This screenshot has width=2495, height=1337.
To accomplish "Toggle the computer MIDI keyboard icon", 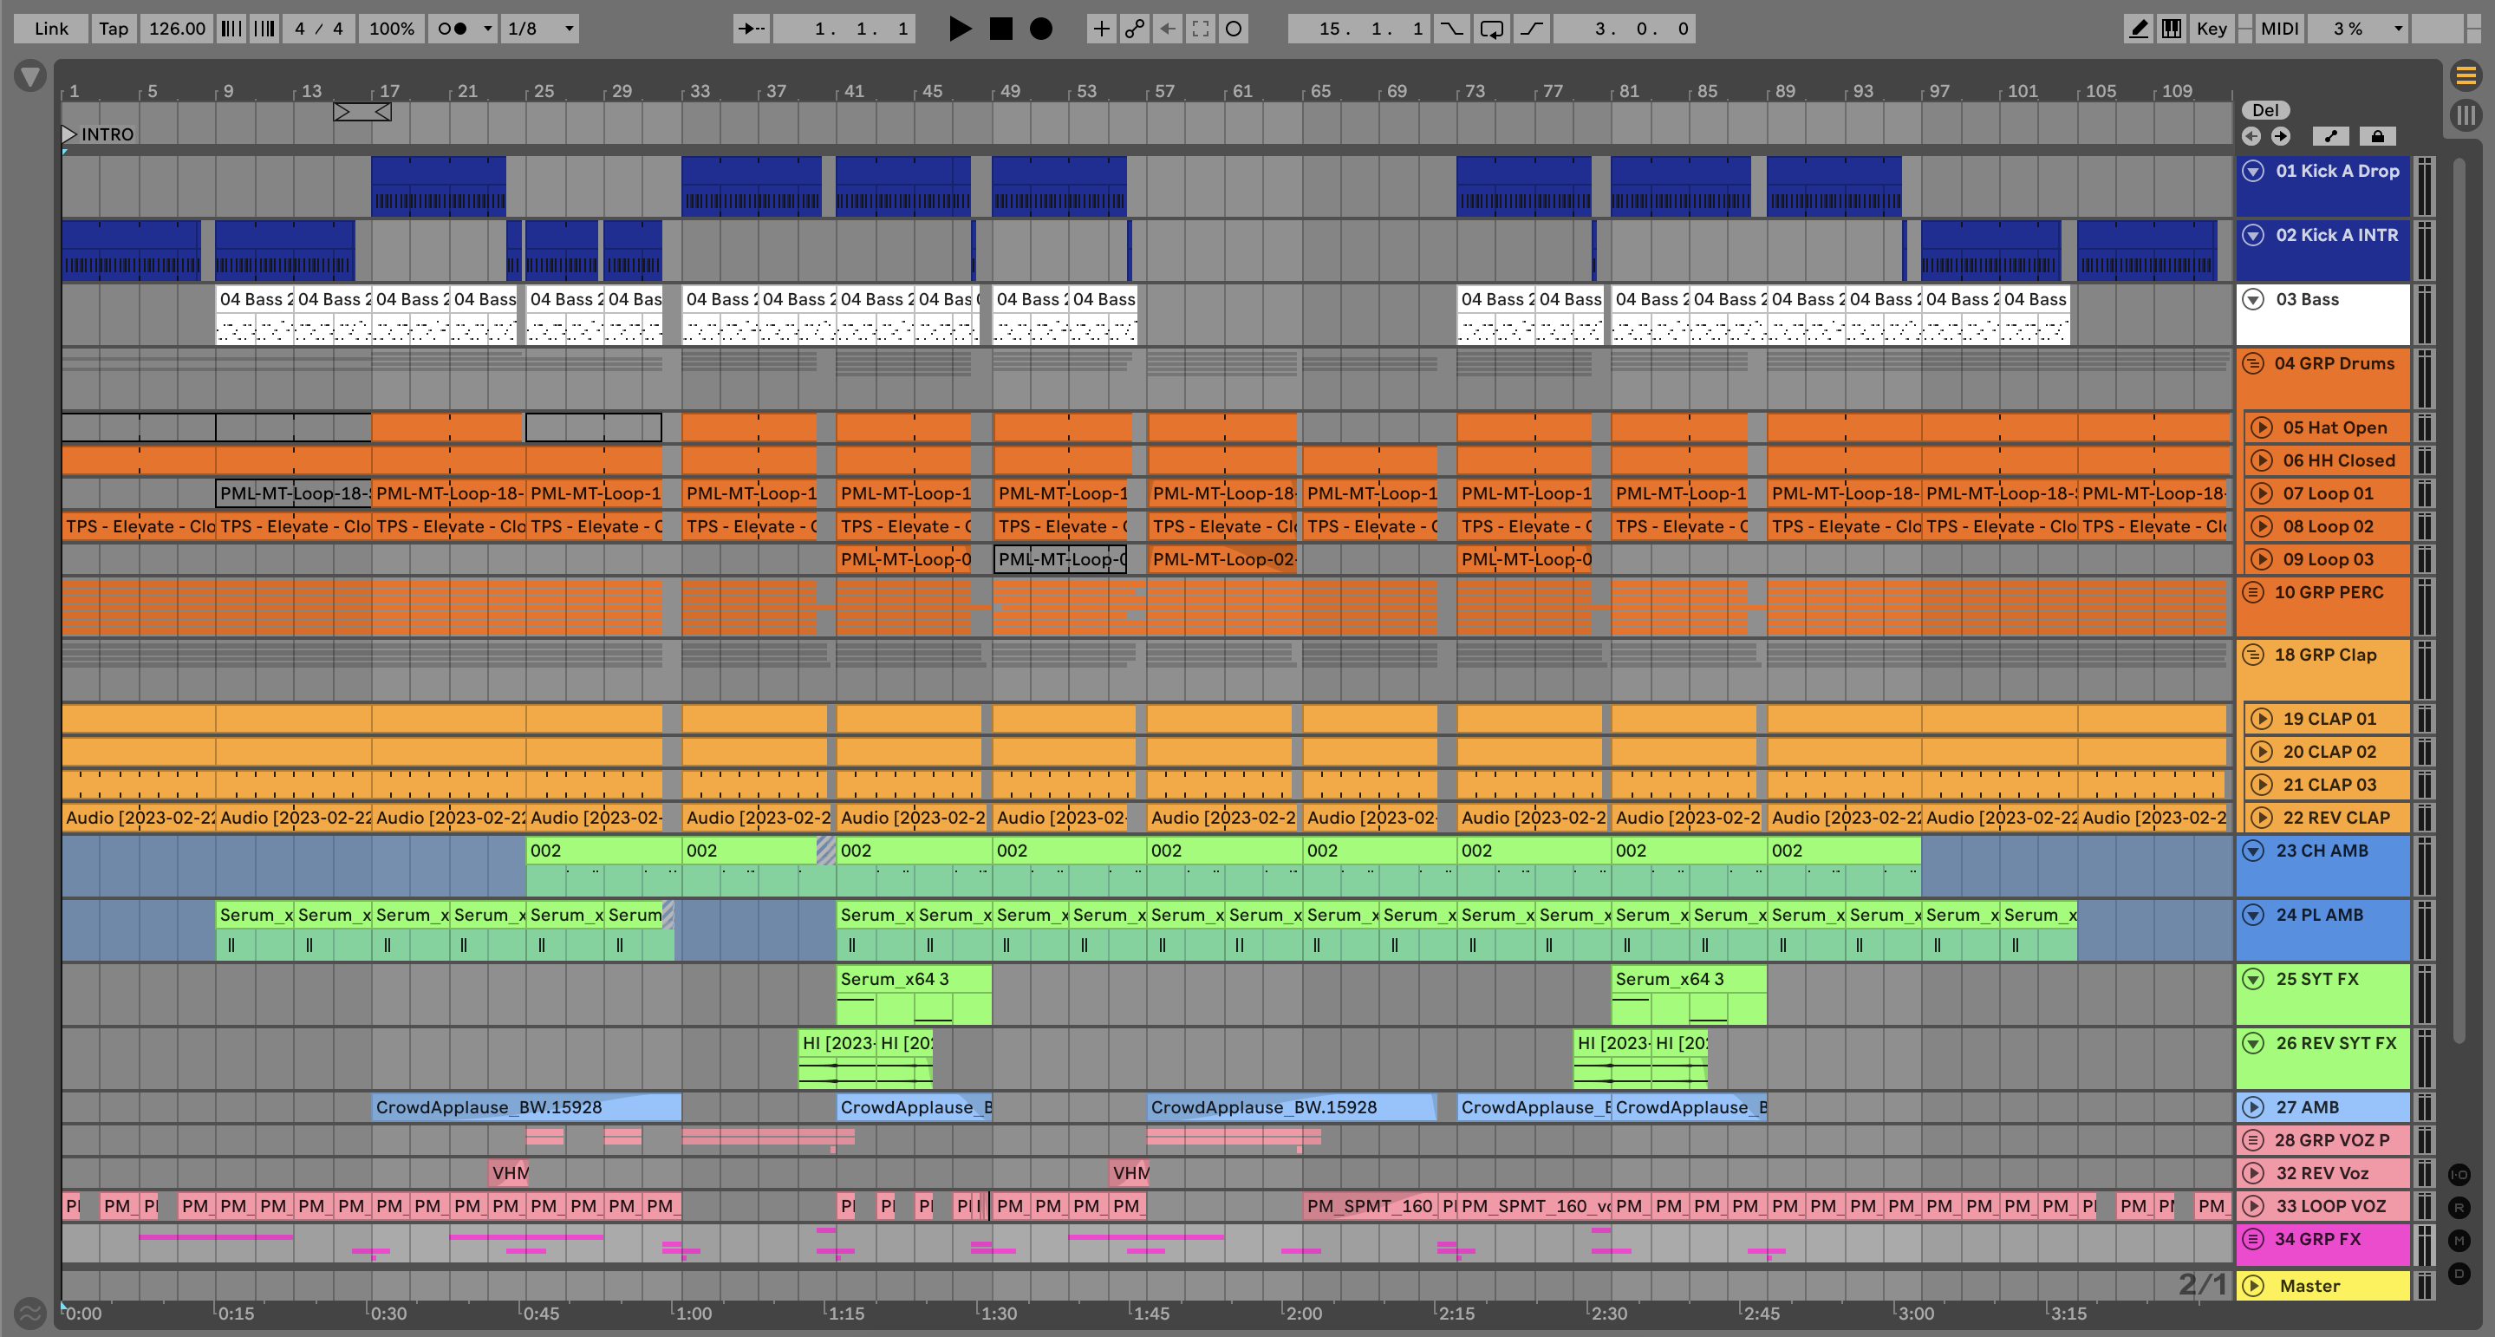I will 2172,29.
